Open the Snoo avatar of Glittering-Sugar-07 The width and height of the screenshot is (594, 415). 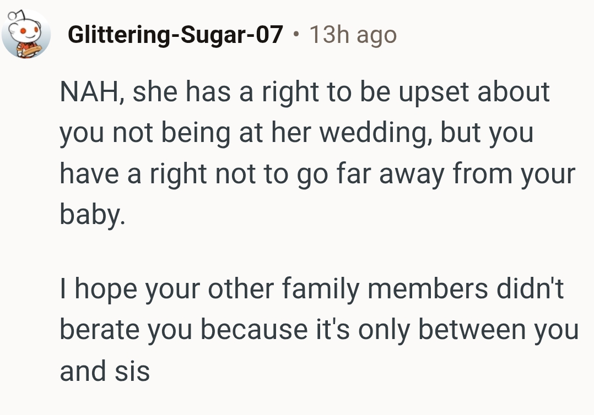coord(25,34)
